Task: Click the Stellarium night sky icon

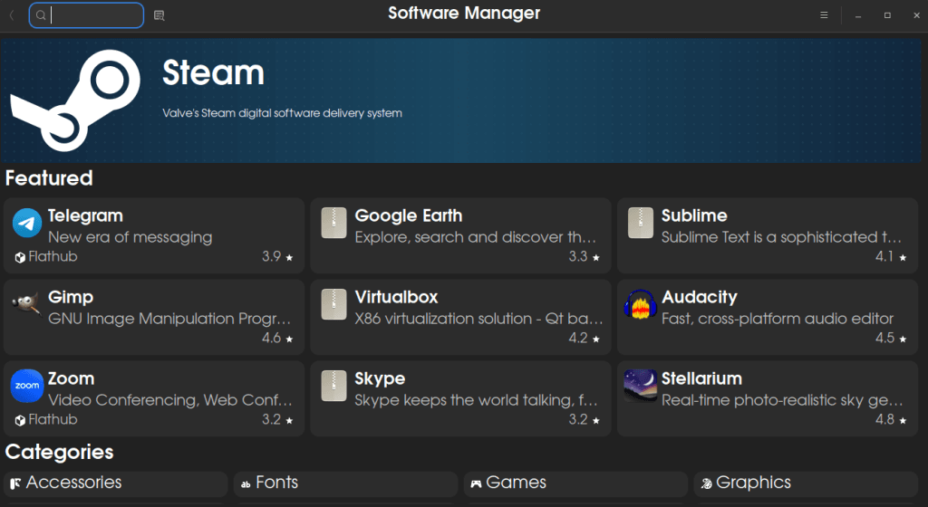Action: (640, 386)
